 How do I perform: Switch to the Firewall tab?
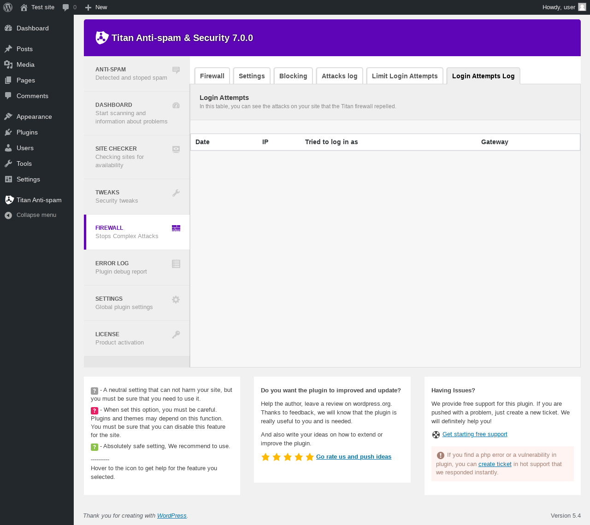click(x=212, y=76)
